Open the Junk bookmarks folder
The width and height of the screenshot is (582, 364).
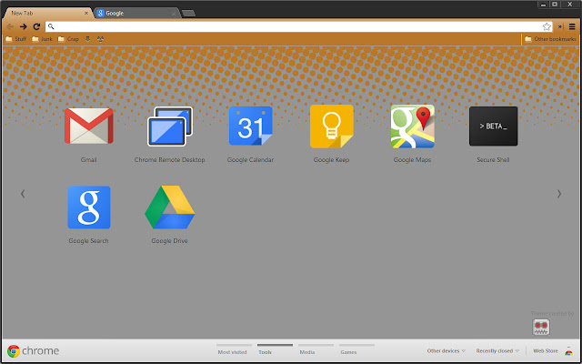tap(42, 39)
